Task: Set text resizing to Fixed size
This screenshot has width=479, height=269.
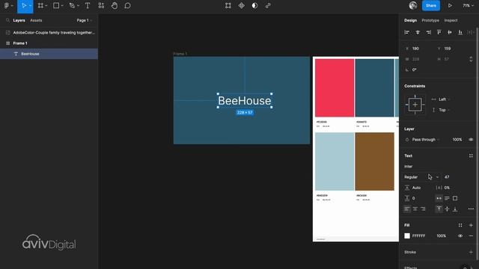Action: 455,198
